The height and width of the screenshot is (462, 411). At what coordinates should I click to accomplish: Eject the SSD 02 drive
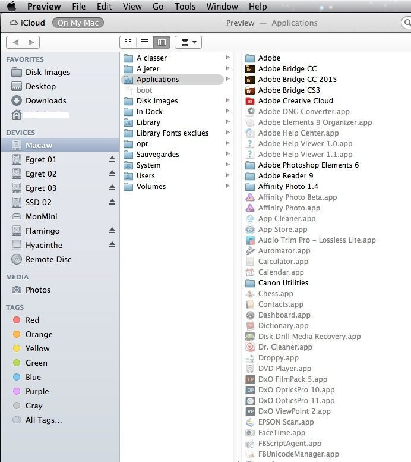click(112, 202)
